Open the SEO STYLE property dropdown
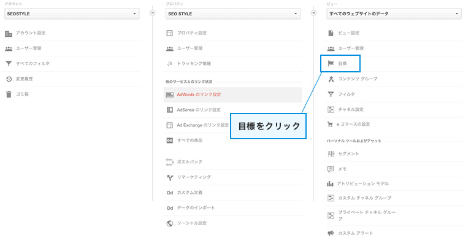This screenshot has width=471, height=238. [x=233, y=14]
